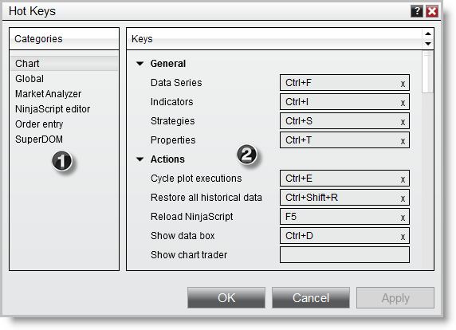
Task: Clear the Data Series hotkey with its x
Action: click(x=403, y=84)
